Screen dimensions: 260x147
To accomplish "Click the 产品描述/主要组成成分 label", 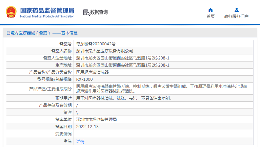I will pyautogui.click(x=51, y=89).
